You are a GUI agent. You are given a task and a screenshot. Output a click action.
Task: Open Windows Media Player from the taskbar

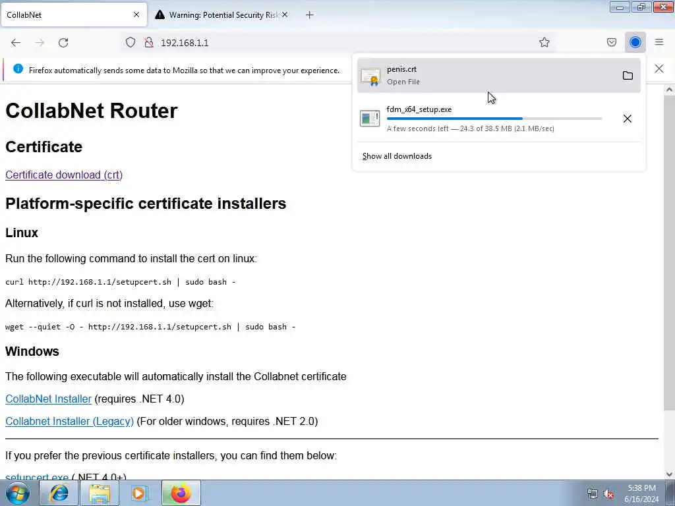[140, 493]
